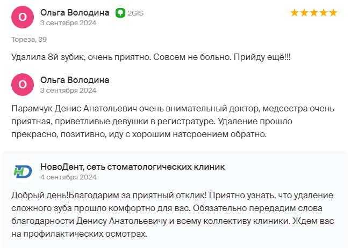Screen dimensions: 351x248
Task: Click the first review's 3 сентября 2024 date
Action: coord(68,22)
